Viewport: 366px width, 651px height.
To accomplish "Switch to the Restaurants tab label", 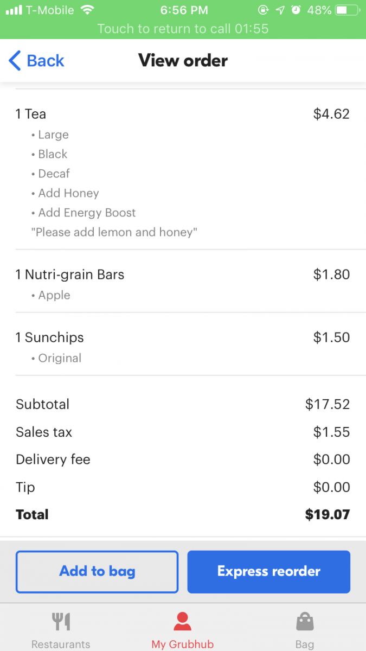I will coord(61,644).
